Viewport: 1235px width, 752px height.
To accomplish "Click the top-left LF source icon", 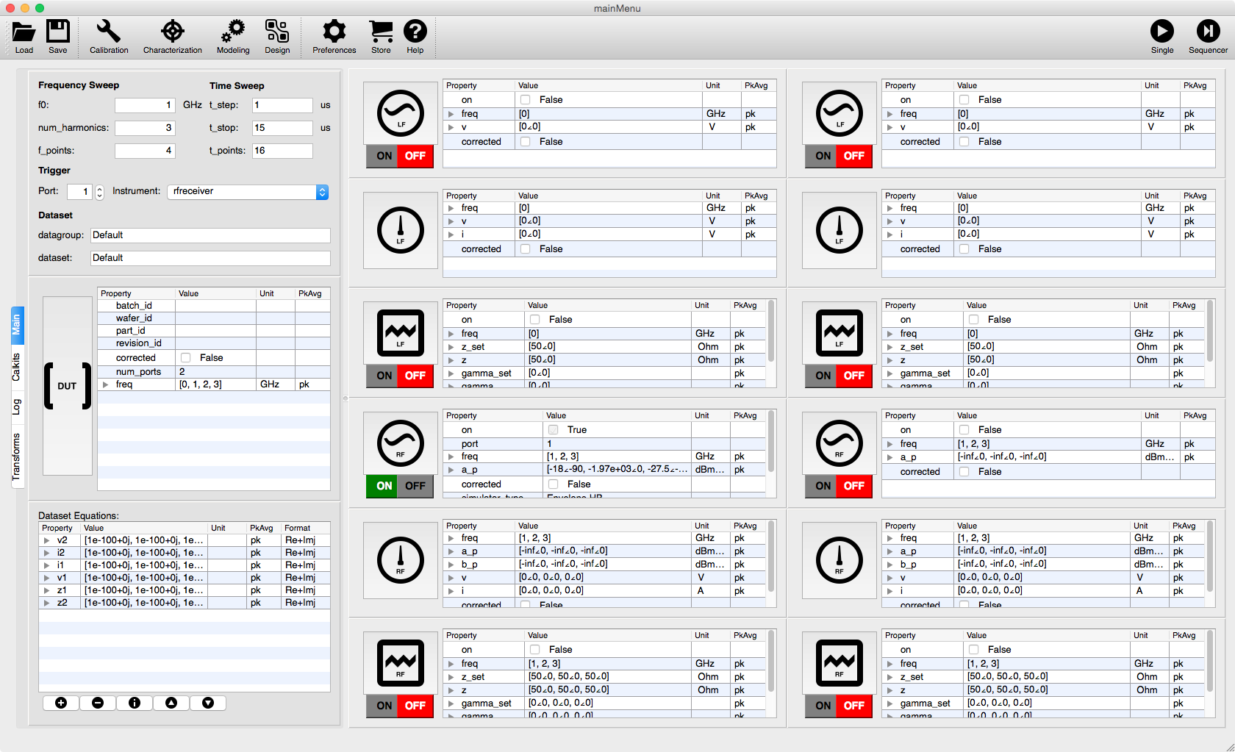I will coord(401,113).
